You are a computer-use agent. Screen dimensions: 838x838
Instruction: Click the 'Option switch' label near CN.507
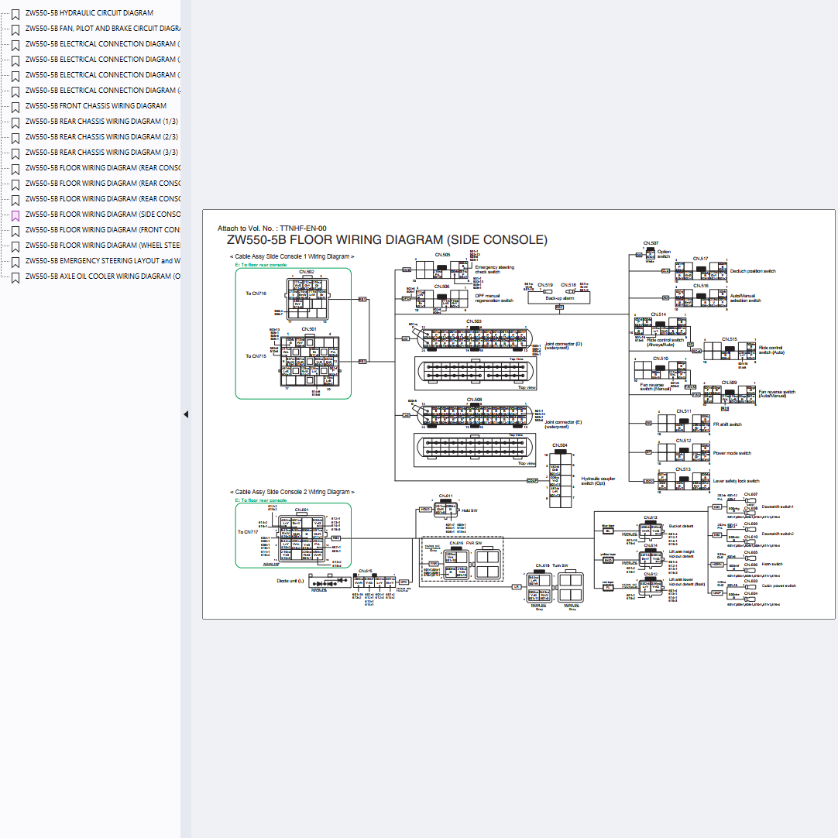[x=664, y=254]
